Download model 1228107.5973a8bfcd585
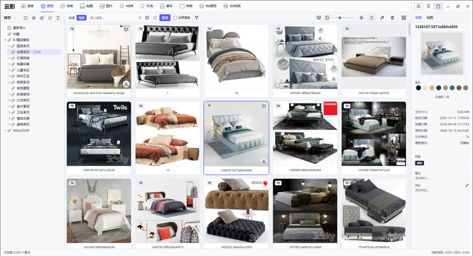 click(264, 162)
